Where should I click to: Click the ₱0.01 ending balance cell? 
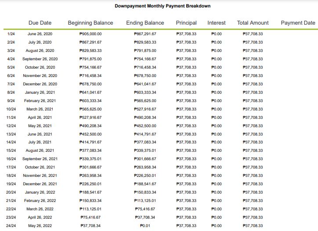click(x=145, y=226)
